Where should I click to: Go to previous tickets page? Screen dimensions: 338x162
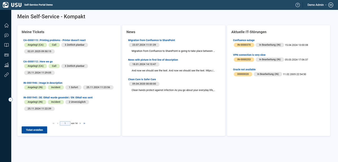[58, 123]
